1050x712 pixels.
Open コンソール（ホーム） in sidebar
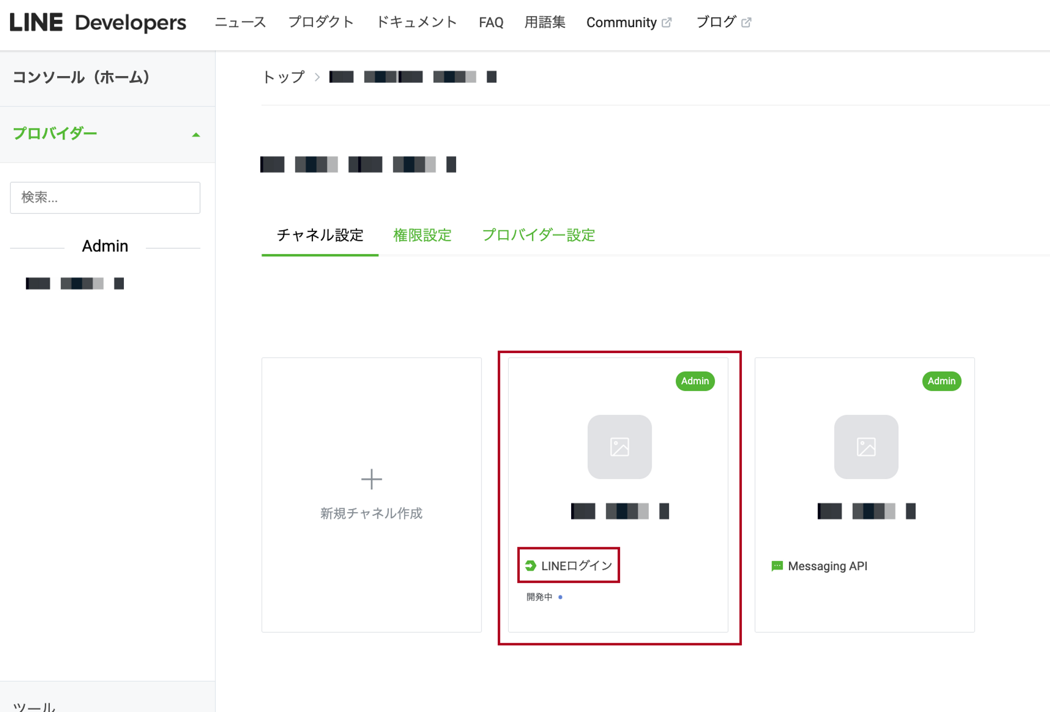81,78
